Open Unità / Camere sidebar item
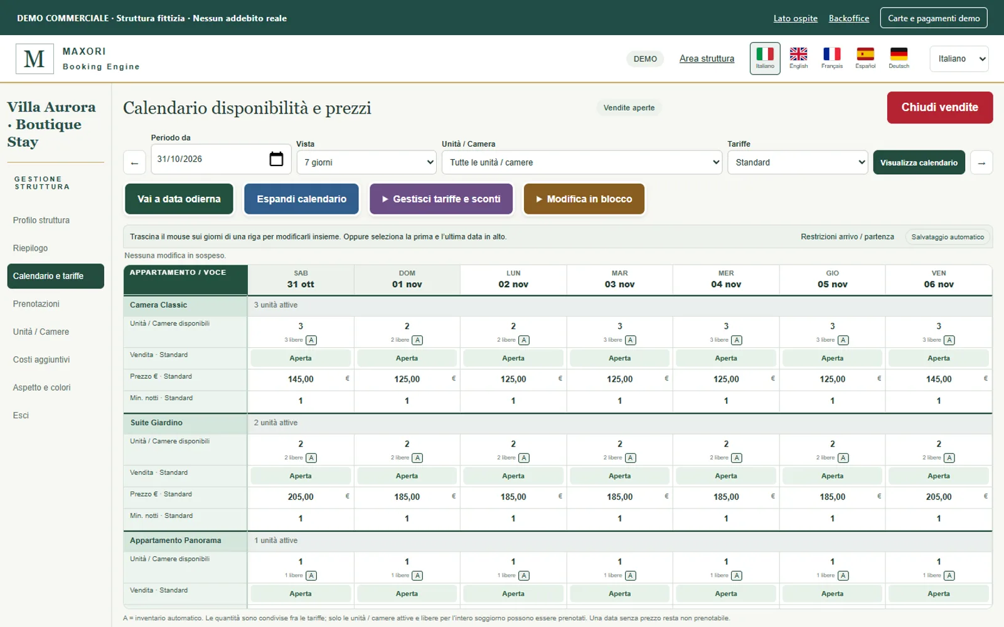Image resolution: width=1004 pixels, height=627 pixels. 41,332
